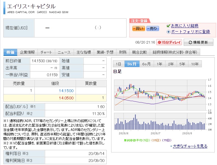Click the 15分ディレイ clock badge
This screenshot has height=165, width=217.
[x=169, y=42]
